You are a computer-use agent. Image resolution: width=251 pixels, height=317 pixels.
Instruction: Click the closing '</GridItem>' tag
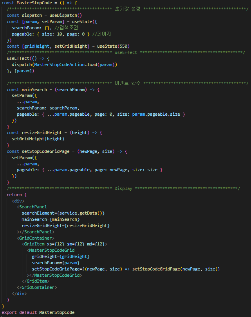point(36,281)
